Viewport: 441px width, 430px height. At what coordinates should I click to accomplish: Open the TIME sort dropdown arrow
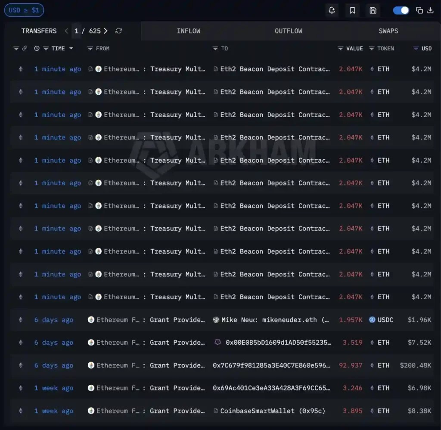71,48
